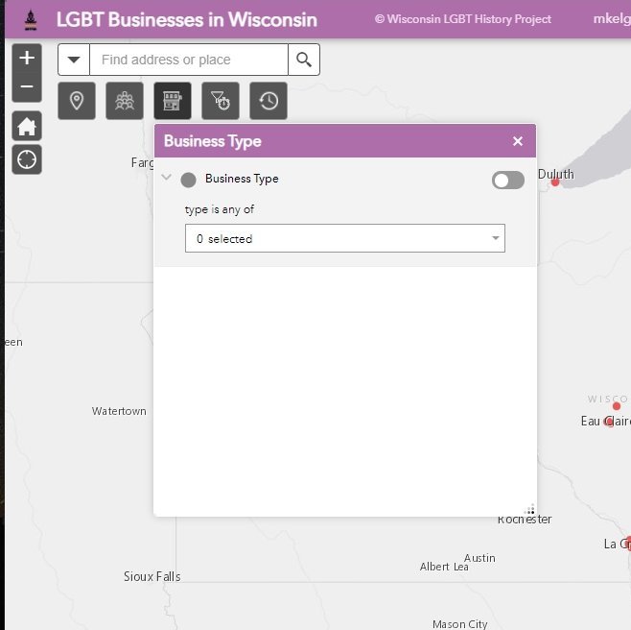Enable the Business Type filter toggle
Screen dimensions: 631x630
click(507, 180)
